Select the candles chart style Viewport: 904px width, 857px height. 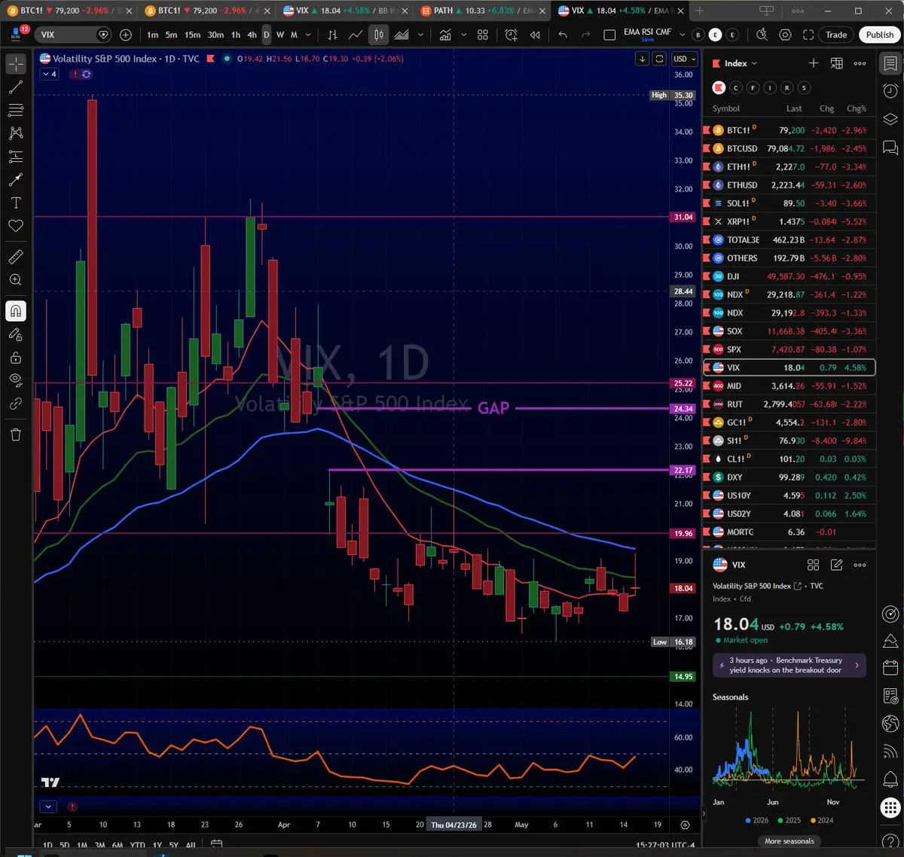click(379, 35)
